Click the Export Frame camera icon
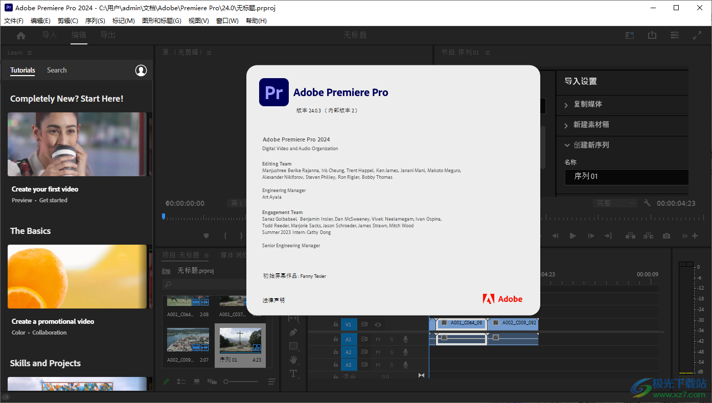The image size is (712, 403). [667, 236]
